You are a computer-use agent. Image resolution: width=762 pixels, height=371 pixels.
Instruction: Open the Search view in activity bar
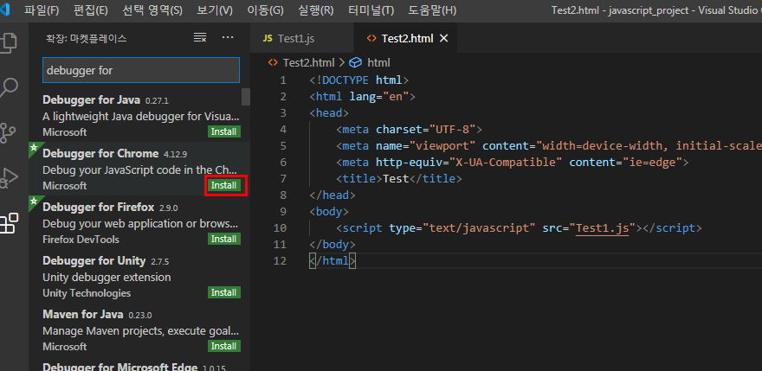pos(8,87)
